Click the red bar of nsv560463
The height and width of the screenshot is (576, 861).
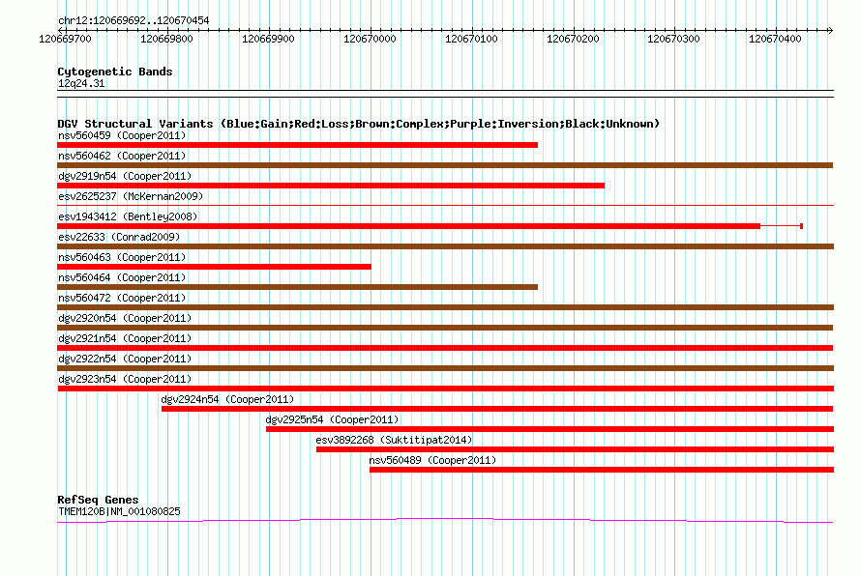pyautogui.click(x=214, y=267)
